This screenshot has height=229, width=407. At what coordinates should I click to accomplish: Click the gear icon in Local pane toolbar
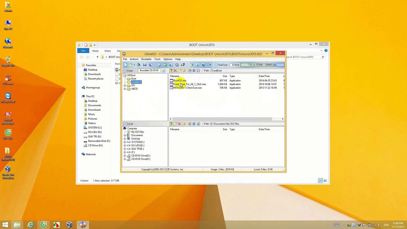194,124
